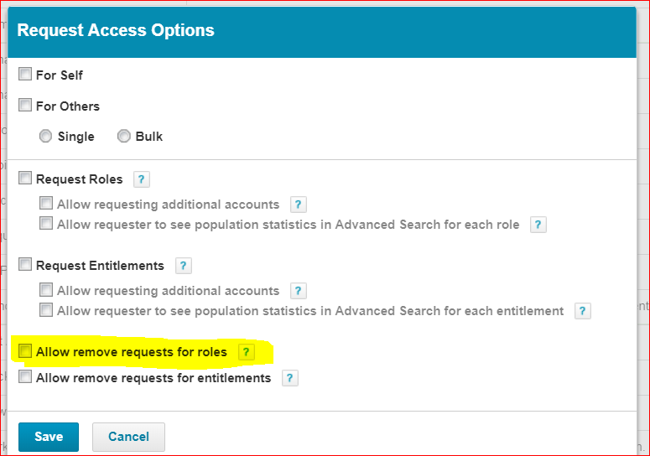Image resolution: width=650 pixels, height=456 pixels.
Task: Open help for entitlements additional accounts option
Action: pos(298,291)
